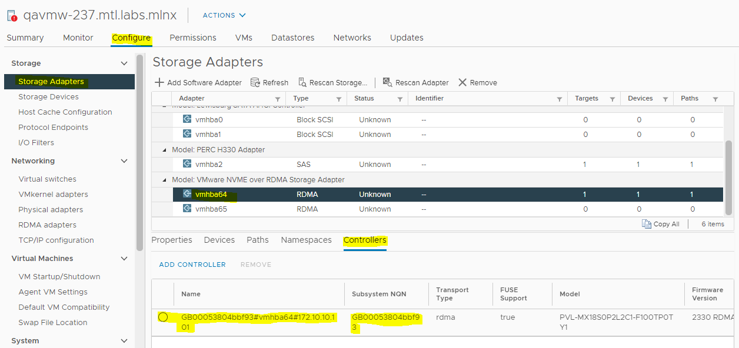Viewport: 739px width, 348px height.
Task: Click the Rescan Storage... label
Action: (339, 82)
